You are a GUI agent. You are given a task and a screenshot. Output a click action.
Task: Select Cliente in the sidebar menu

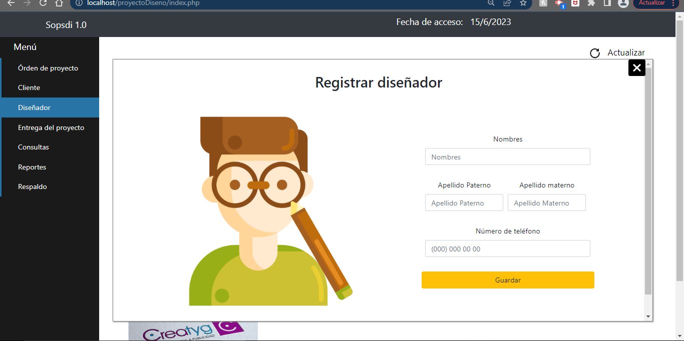[29, 87]
